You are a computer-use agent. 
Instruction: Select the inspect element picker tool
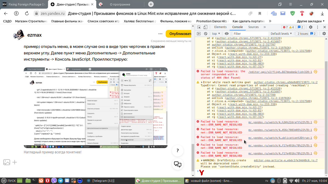(x=199, y=27)
